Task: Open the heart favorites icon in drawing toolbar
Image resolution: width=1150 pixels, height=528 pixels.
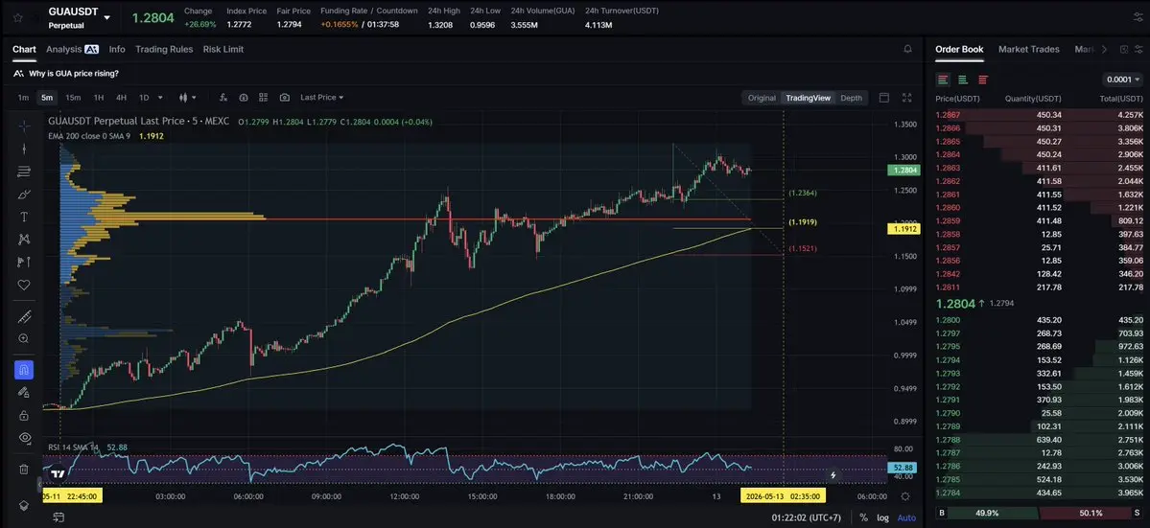Action: [23, 285]
